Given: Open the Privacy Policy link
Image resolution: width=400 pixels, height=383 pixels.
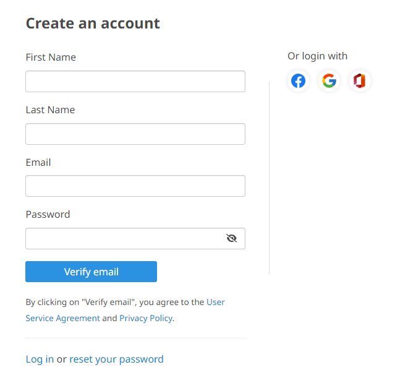Looking at the screenshot, I should coord(146,318).
